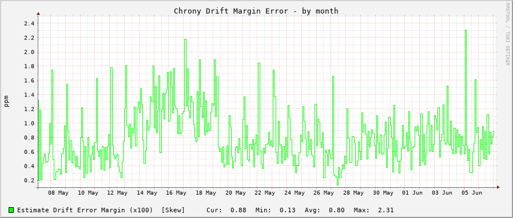Click the tallest spike peak near 05 Jun

click(x=466, y=30)
